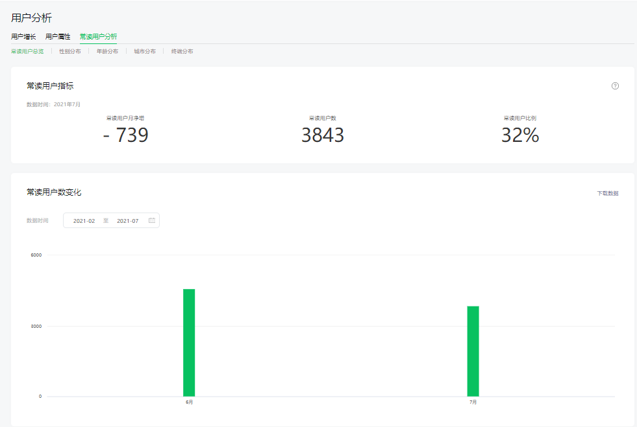Image resolution: width=637 pixels, height=427 pixels.
Task: Select the 常读用户分析 tab
Action: (x=98, y=37)
